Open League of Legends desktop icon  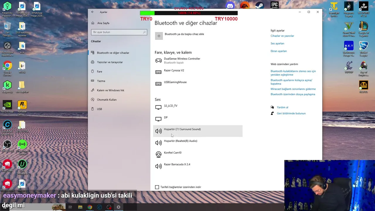(364, 29)
